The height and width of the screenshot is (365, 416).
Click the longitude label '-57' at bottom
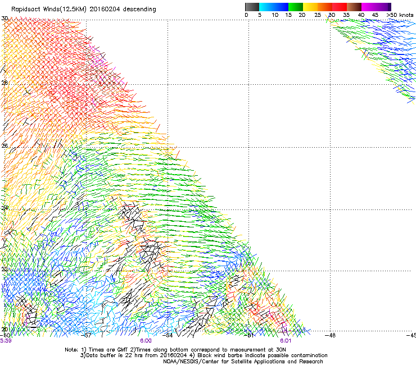86,335
